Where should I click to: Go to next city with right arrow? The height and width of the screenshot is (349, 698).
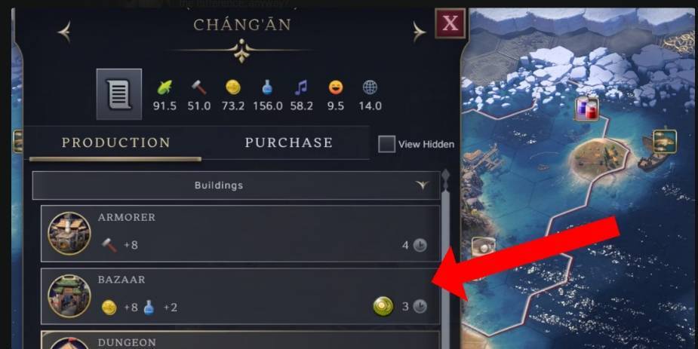click(419, 32)
